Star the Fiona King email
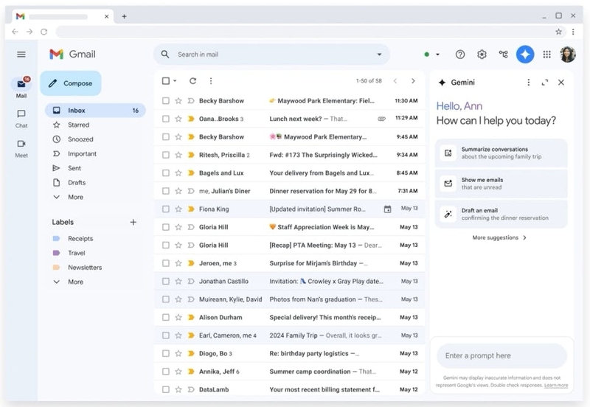The image size is (590, 407). [x=178, y=209]
